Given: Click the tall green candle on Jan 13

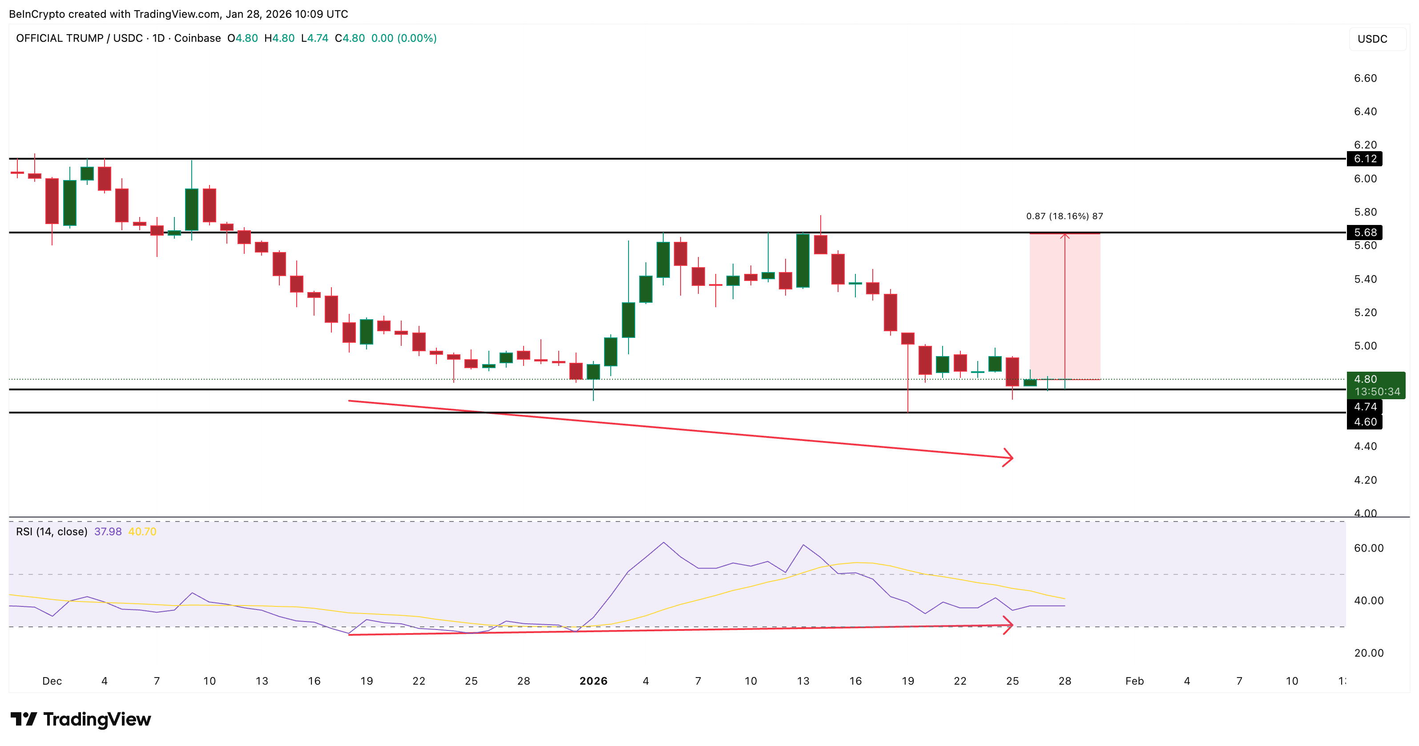Looking at the screenshot, I should coord(803,261).
